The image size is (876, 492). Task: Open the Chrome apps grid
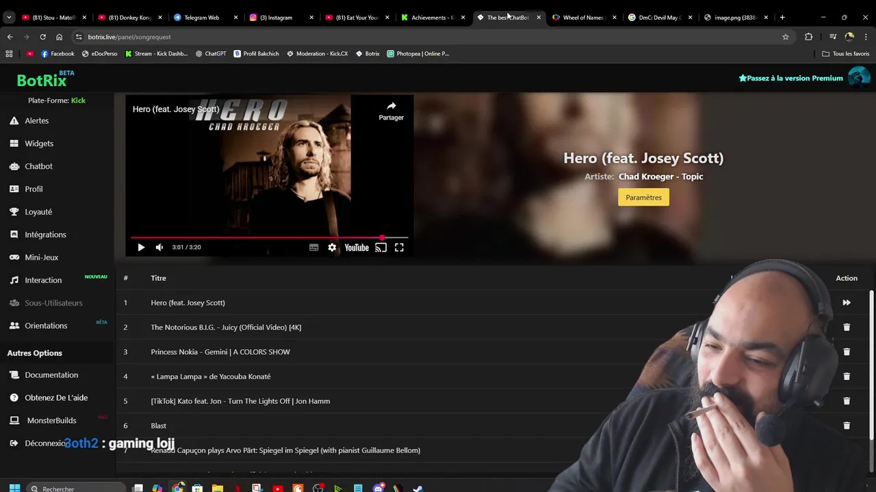9,53
